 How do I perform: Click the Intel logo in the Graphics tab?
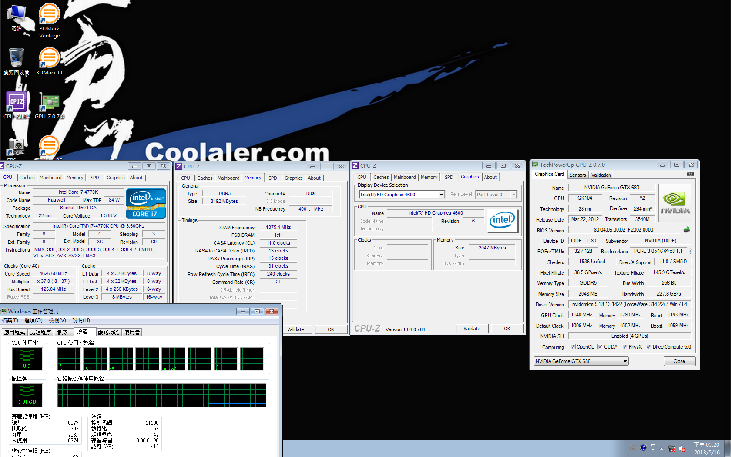tap(503, 221)
